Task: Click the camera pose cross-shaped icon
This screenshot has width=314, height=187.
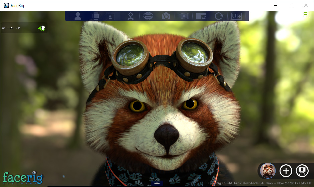Action: (96, 16)
